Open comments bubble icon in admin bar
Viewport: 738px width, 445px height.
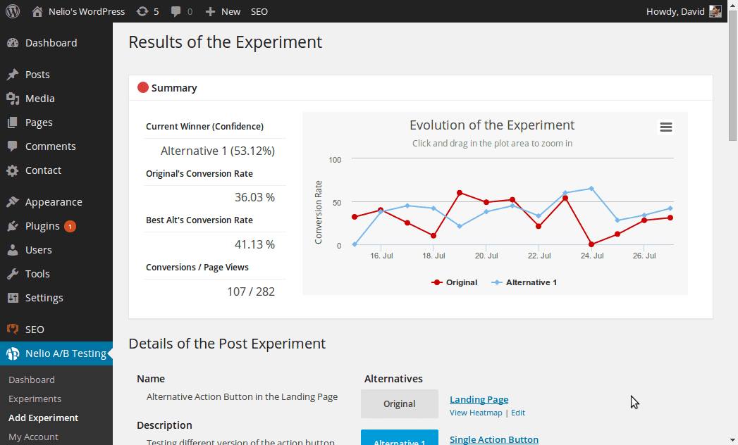pos(180,11)
